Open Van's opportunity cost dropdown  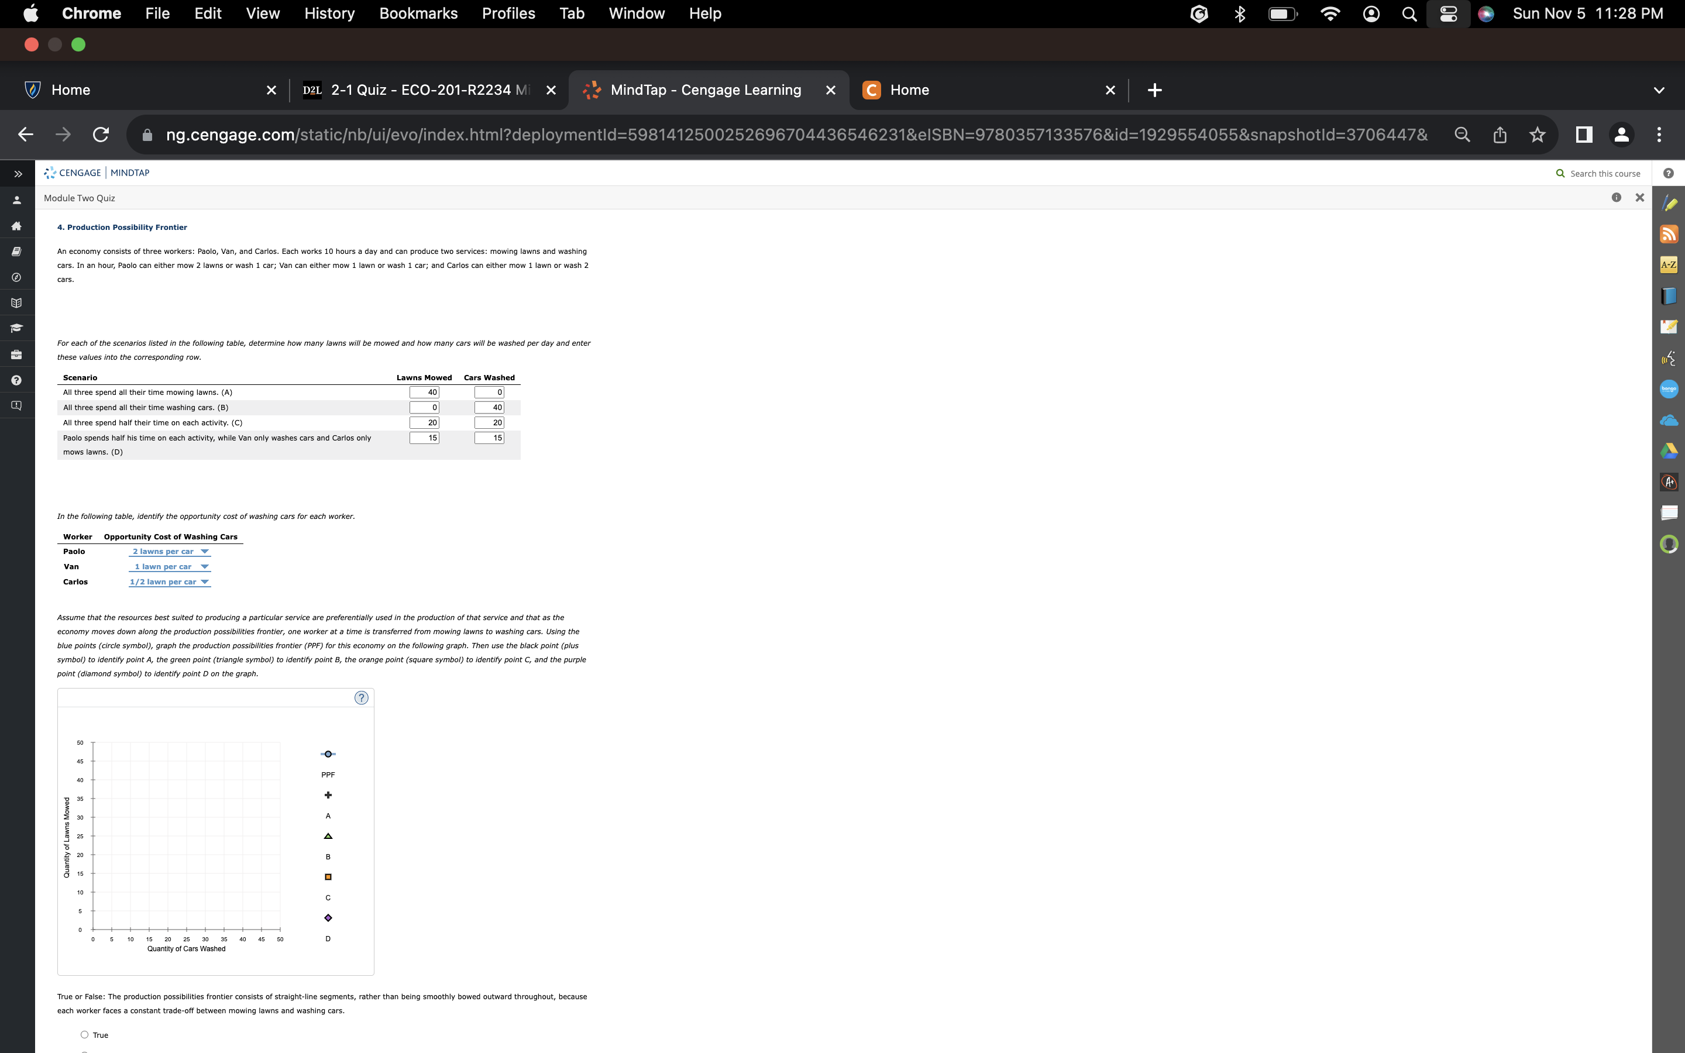click(169, 567)
